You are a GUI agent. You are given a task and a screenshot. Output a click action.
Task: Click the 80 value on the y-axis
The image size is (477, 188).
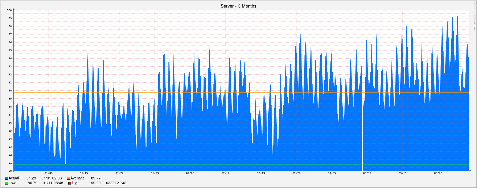pyautogui.click(x=10, y=171)
